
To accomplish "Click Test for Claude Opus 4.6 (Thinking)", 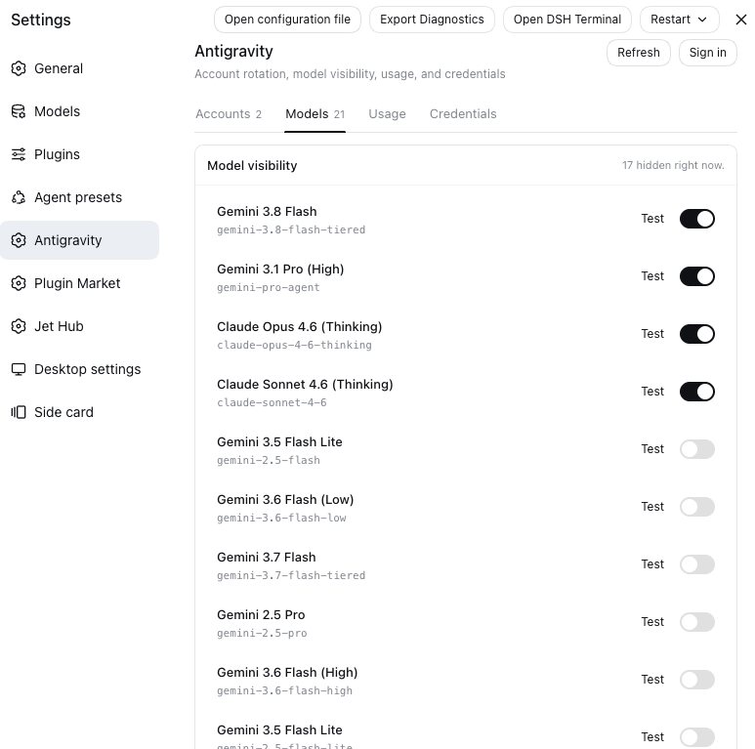I will pos(652,334).
